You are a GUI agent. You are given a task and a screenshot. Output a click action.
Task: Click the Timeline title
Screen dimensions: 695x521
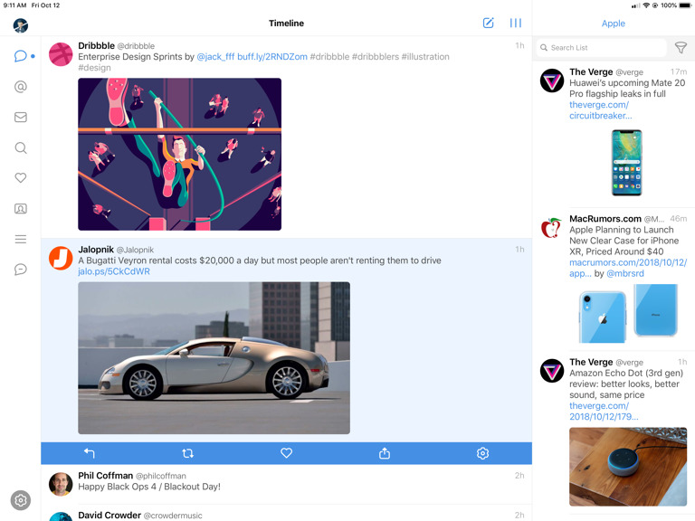286,23
